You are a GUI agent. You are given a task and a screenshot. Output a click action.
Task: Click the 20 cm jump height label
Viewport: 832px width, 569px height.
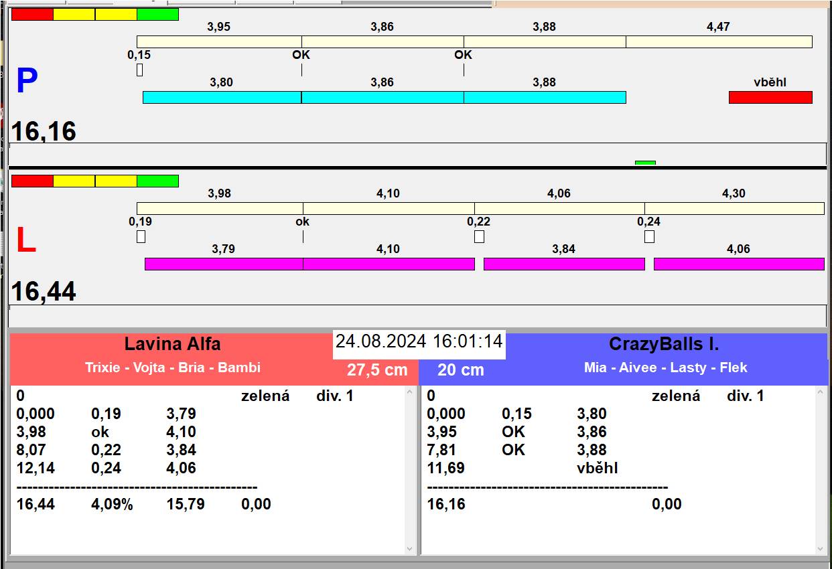tap(461, 370)
